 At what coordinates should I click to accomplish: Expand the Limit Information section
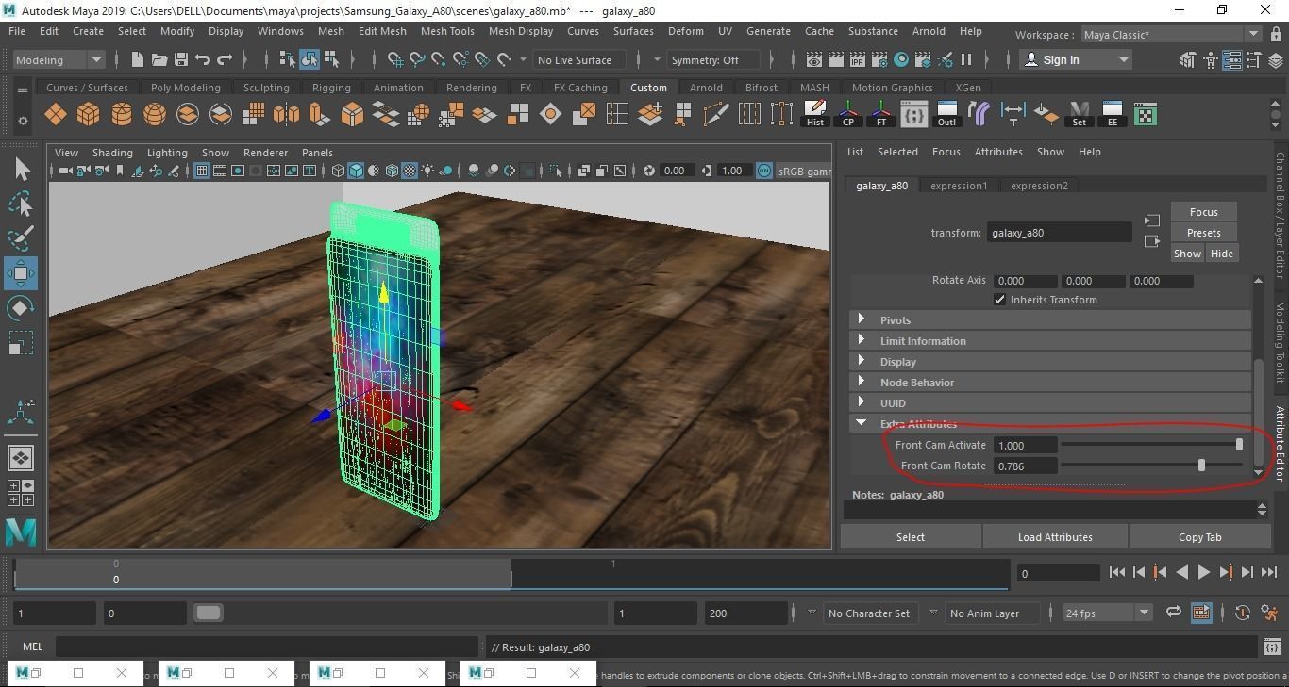(1050, 341)
